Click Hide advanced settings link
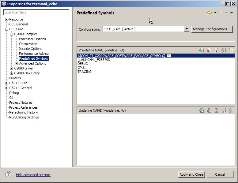The image size is (238, 183). coord(33,175)
